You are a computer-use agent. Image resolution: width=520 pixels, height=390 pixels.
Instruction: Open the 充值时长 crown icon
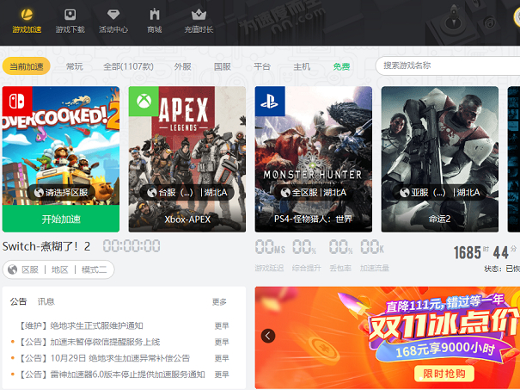click(x=199, y=15)
